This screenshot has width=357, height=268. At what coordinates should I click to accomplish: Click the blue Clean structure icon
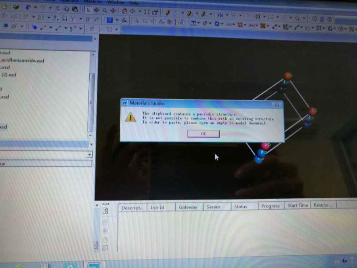[220, 15]
